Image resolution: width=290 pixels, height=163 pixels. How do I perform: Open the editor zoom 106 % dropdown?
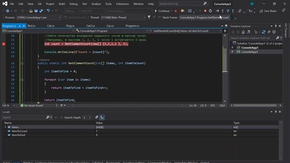[x=9, y=105]
